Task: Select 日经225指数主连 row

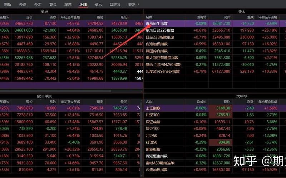Action: pyautogui.click(x=215, y=37)
